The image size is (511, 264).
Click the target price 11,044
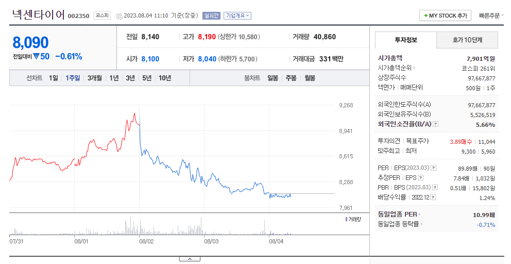(x=487, y=142)
